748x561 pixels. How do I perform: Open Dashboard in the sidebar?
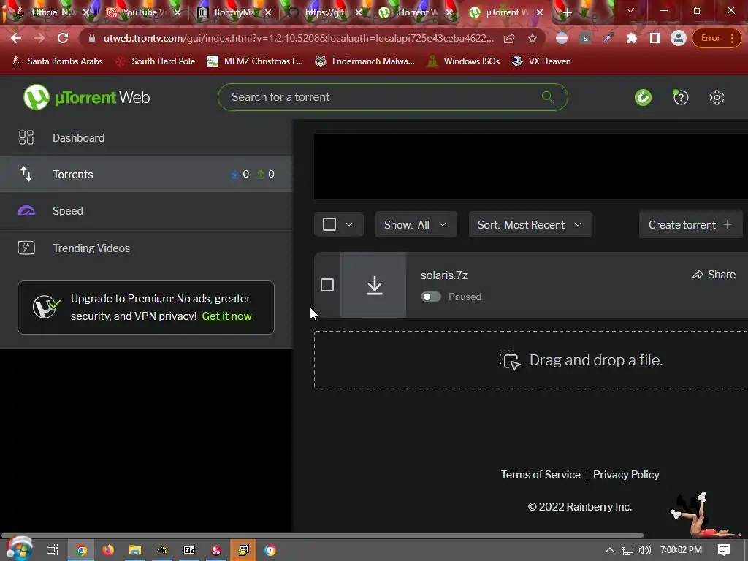pyautogui.click(x=146, y=138)
